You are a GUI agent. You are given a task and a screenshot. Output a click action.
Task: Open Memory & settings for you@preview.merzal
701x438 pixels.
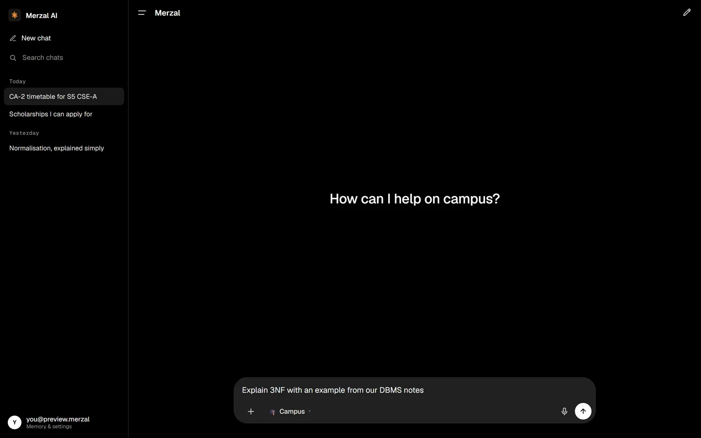pyautogui.click(x=64, y=422)
